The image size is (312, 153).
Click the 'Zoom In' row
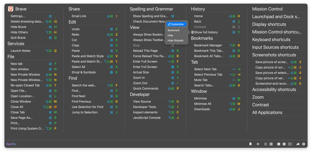coord(156,78)
